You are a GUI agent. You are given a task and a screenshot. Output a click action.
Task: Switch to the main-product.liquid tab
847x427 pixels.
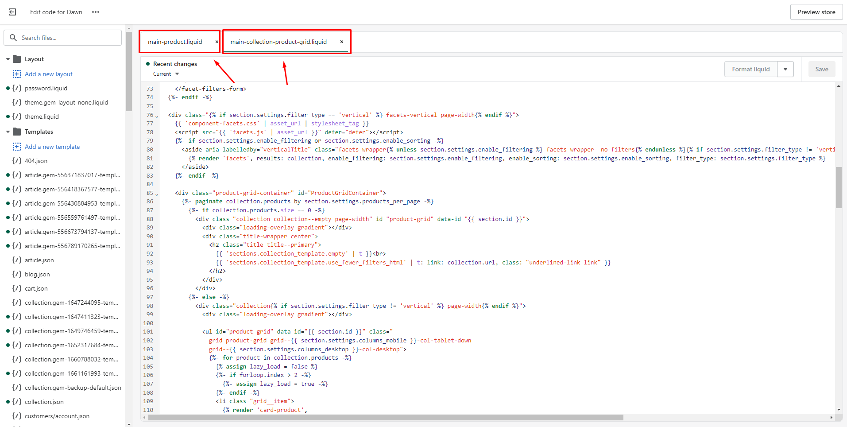(x=175, y=42)
